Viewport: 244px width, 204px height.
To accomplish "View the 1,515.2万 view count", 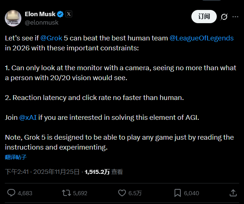I will click(97, 172).
